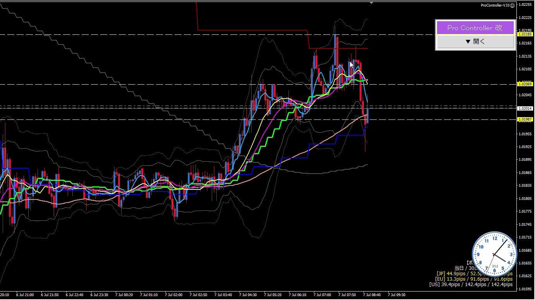The height and width of the screenshot is (300, 535).
Task: Click the 1.01865 price scale label
Action: coord(525,173)
